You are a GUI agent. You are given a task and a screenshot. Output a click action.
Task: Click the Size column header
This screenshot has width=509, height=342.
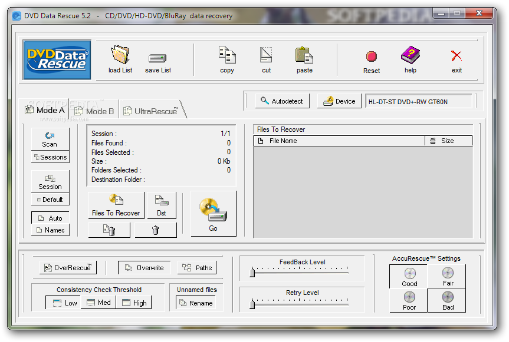tap(449, 141)
